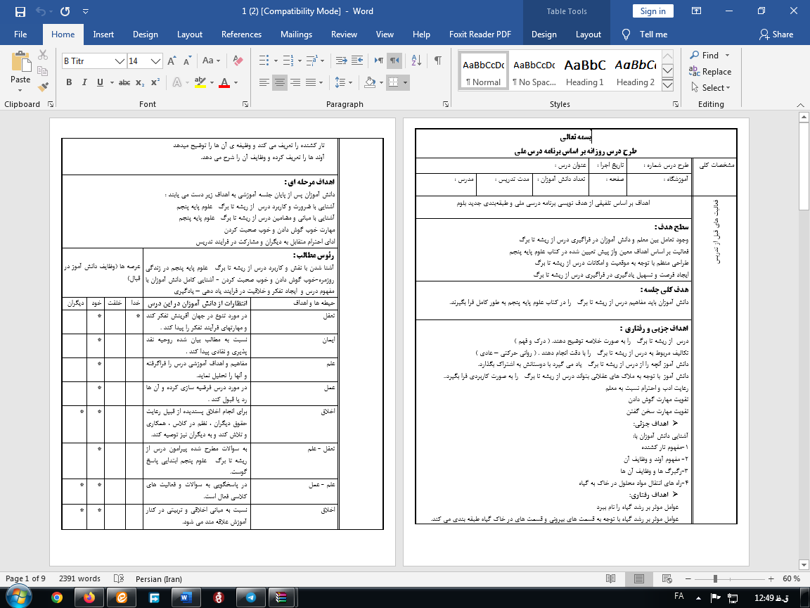
Task: Toggle Italic formatting
Action: click(84, 82)
